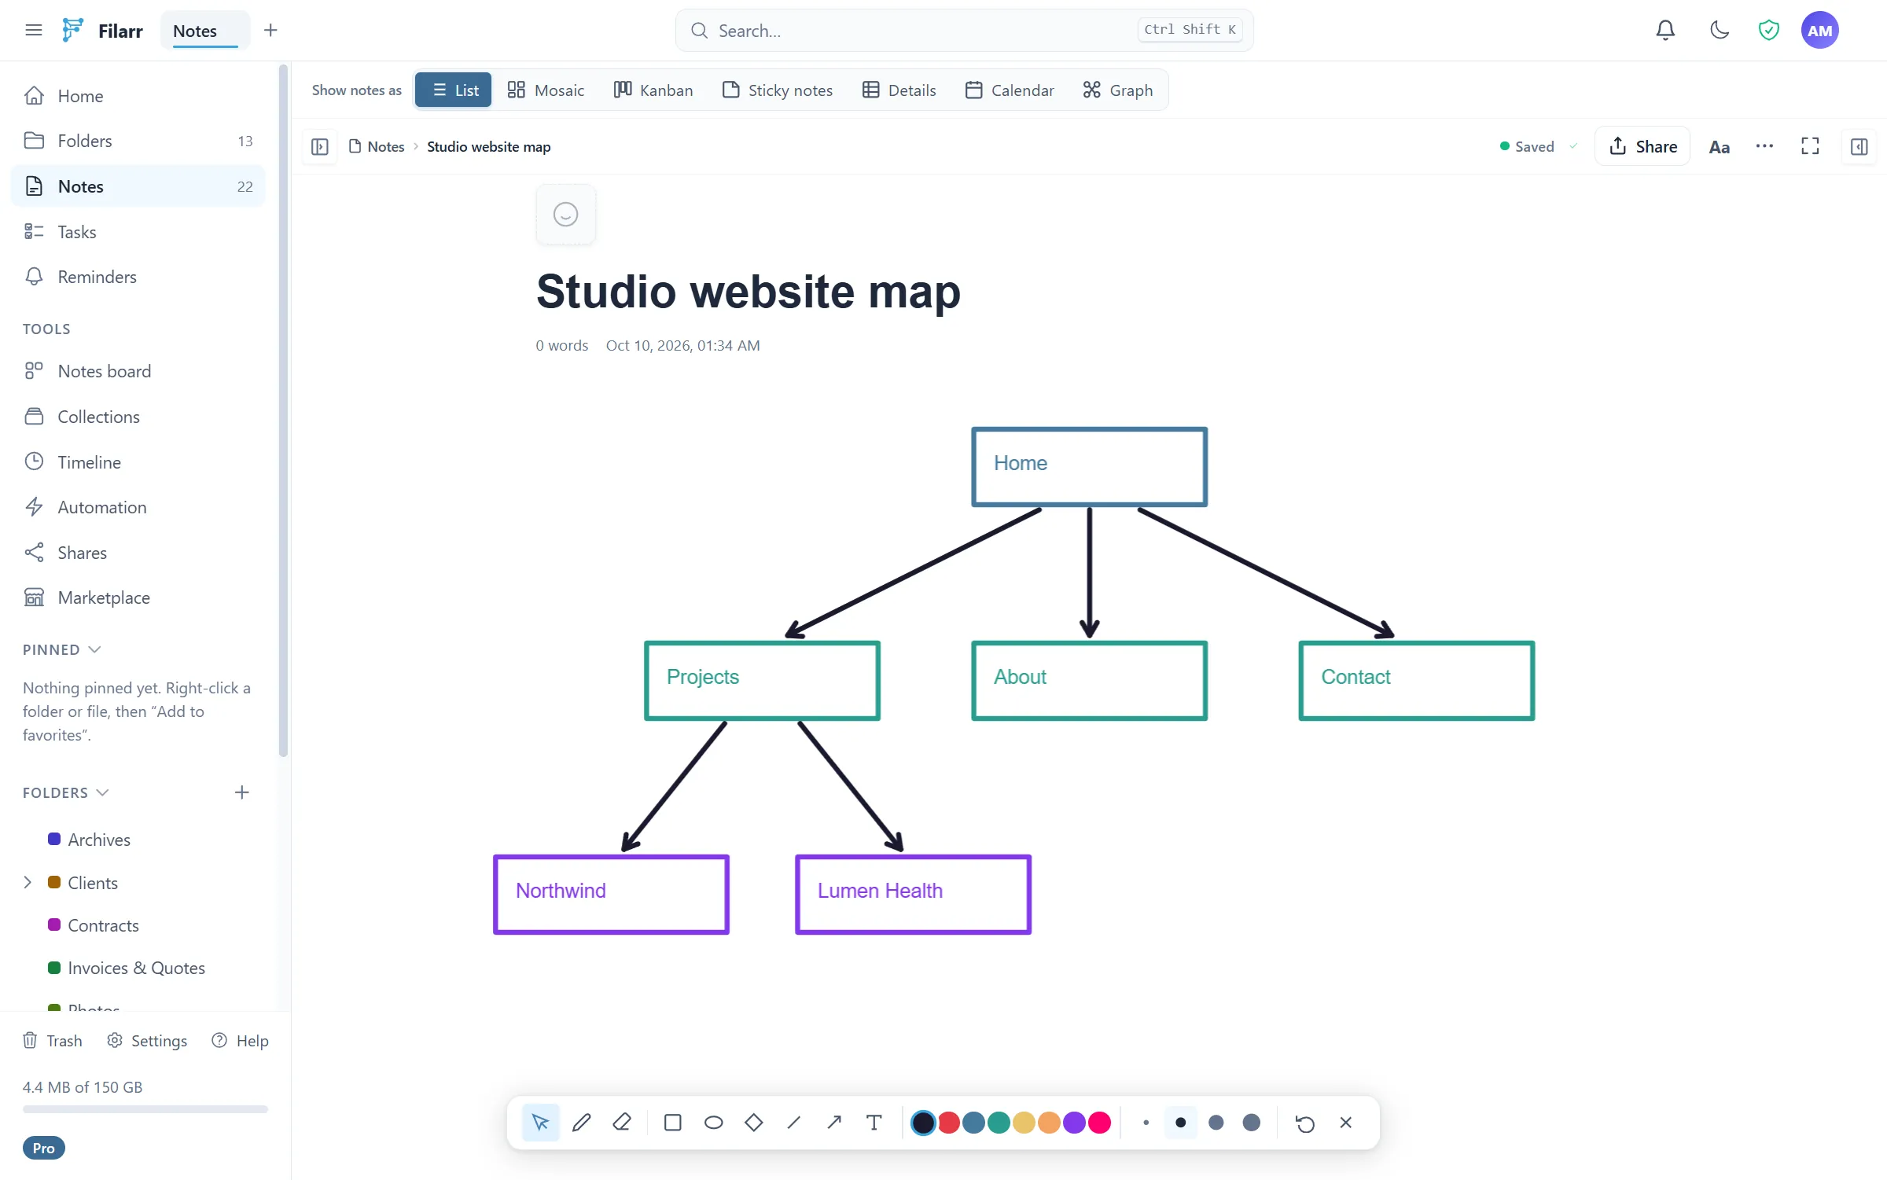This screenshot has width=1887, height=1180.
Task: Open the notifications bell
Action: 1665,30
